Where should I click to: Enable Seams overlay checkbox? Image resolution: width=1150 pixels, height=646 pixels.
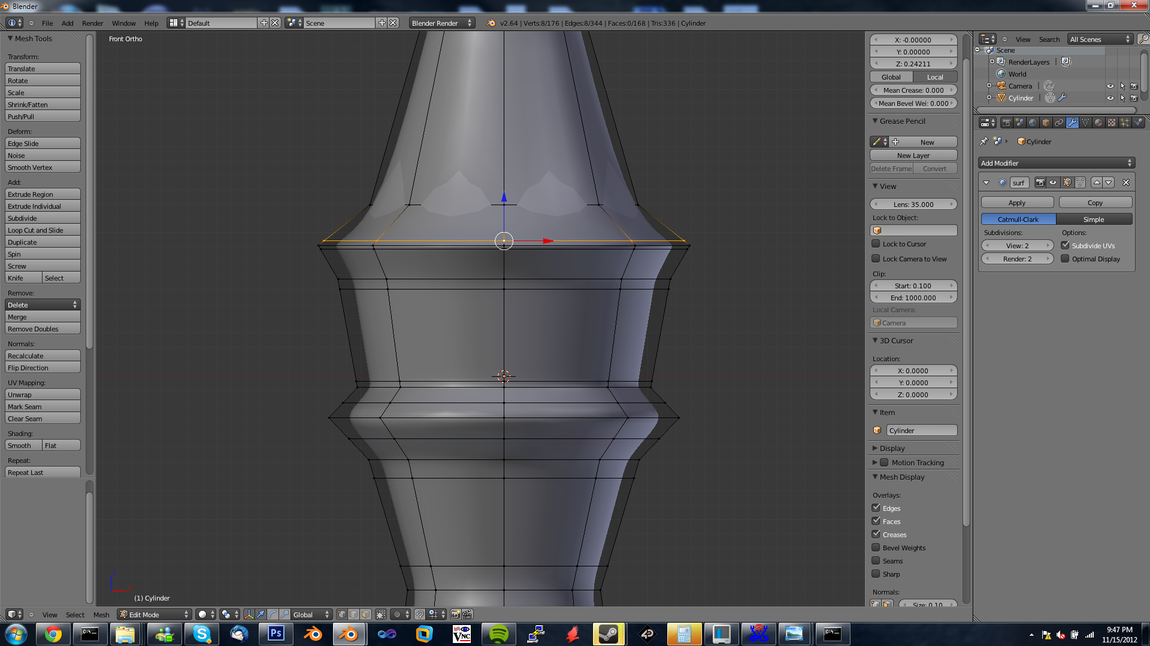tap(876, 560)
